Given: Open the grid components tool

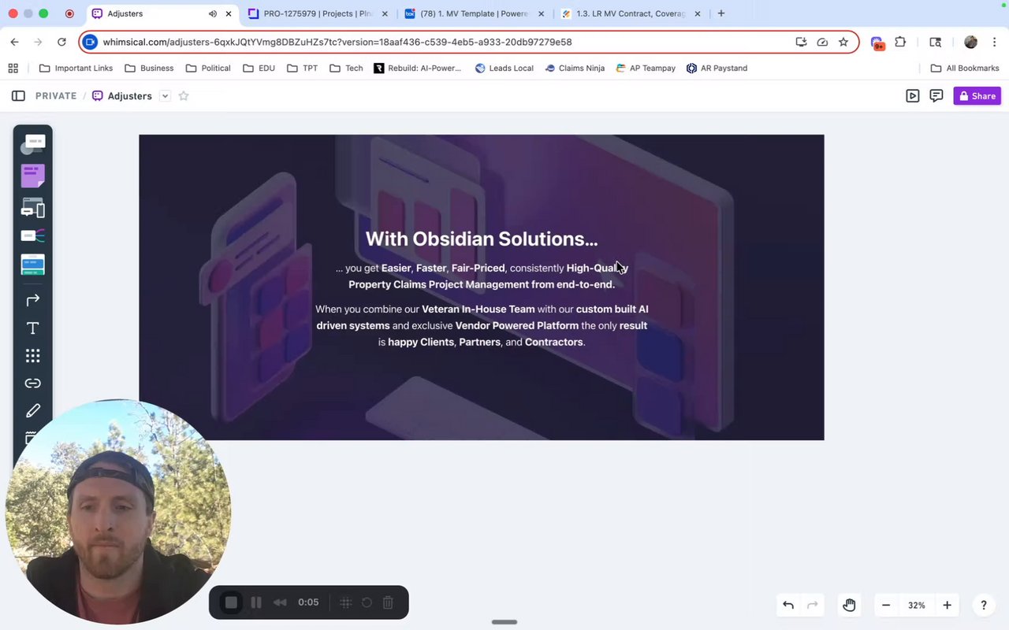Looking at the screenshot, I should (33, 356).
